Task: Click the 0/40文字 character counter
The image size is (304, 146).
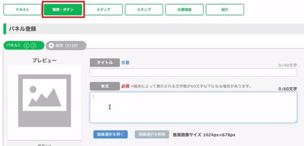Action: [288, 65]
